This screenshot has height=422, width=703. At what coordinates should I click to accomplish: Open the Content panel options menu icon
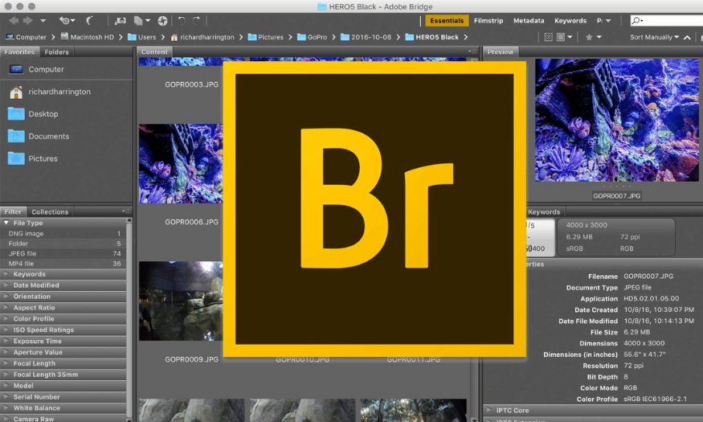pos(472,51)
